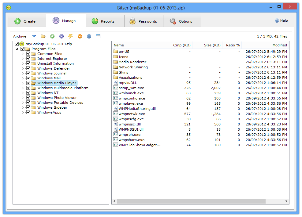
Task: Switch to the Options tab
Action: click(x=182, y=21)
